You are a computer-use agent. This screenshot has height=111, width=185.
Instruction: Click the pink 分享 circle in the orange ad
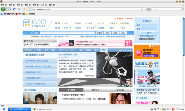pos(138,53)
